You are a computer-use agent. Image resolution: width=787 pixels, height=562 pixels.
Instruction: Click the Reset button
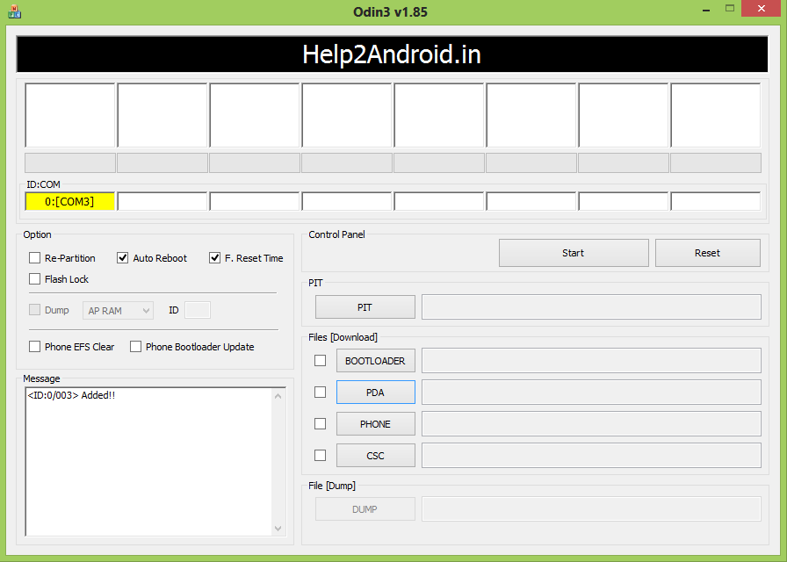pyautogui.click(x=708, y=253)
